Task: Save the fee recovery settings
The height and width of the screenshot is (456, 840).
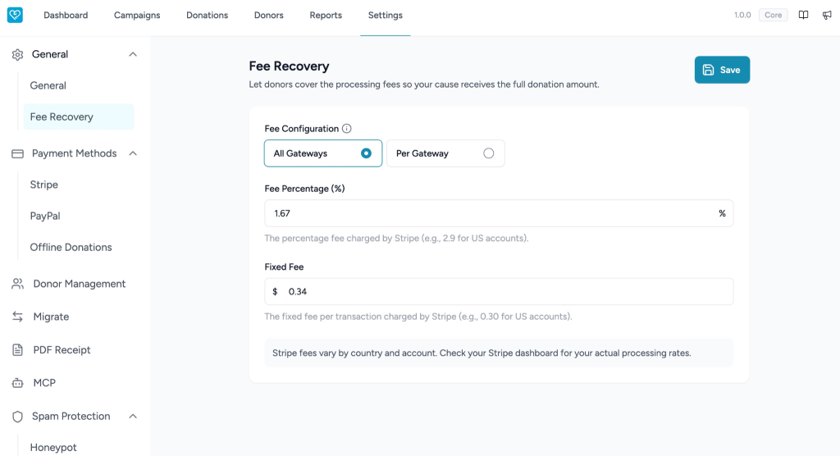Action: [x=722, y=70]
